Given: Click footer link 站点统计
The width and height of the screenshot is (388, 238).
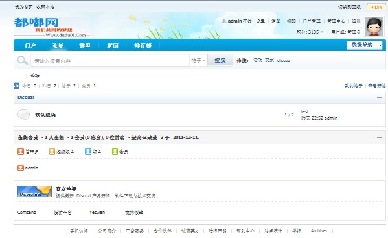Looking at the screenshot, I should 273,231.
